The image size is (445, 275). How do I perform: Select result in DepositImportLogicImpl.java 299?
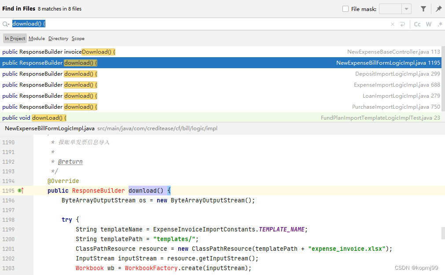click(221, 74)
